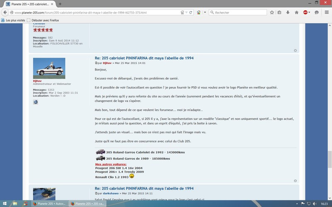Expand the dropdown arrow beside house icon
Screen dimensions: 332x207
coord(205,12)
